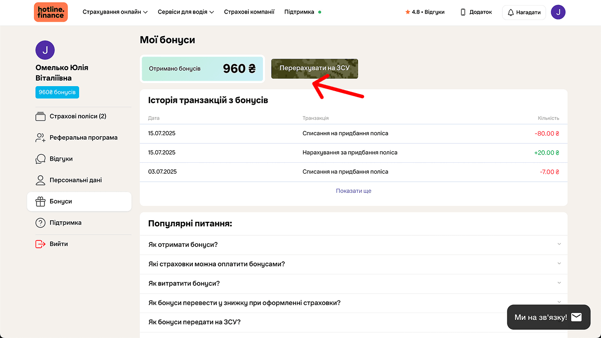Click the 960₴ бонуси badge in the sidebar
Screen dimensions: 601x338
tap(57, 92)
